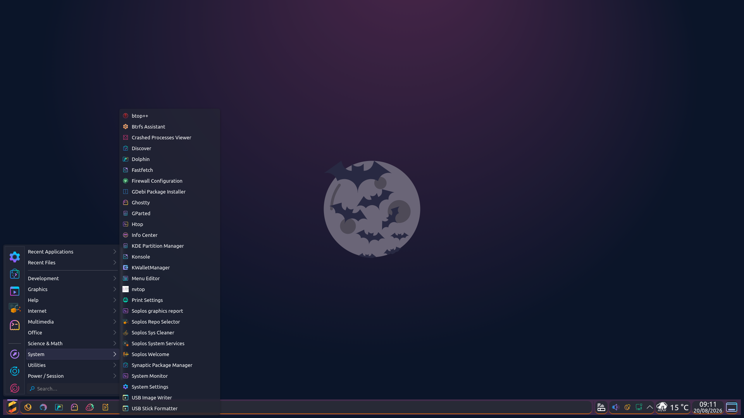Open the Power / Session category
Viewport: 744px width, 418px height.
tap(72, 376)
